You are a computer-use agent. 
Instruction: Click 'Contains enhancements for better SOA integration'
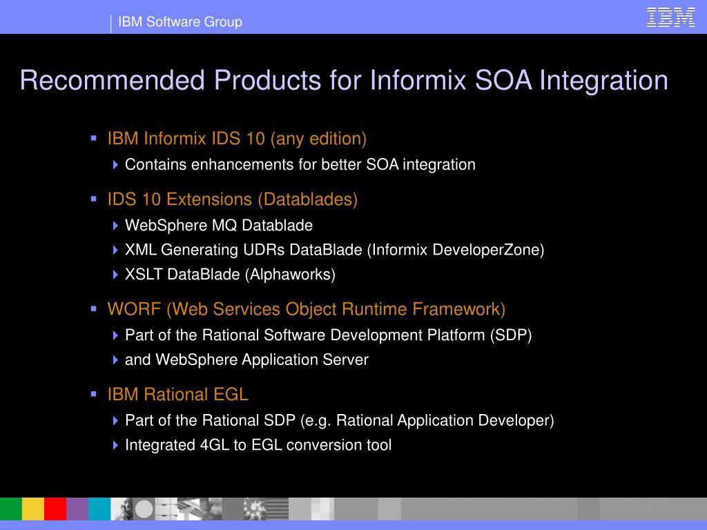[300, 164]
